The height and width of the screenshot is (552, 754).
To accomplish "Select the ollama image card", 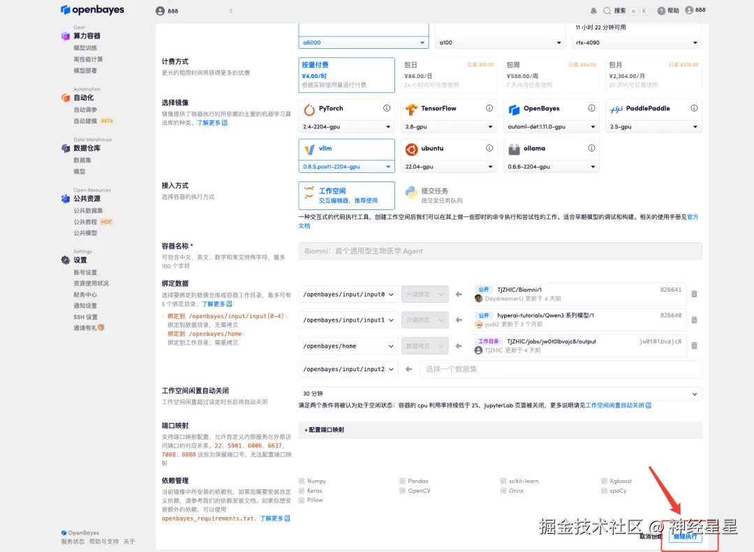I will tap(551, 149).
